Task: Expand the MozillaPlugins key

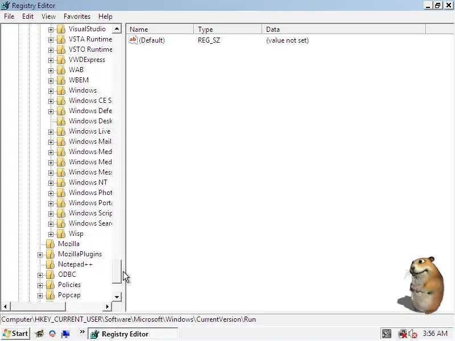Action: tap(40, 255)
